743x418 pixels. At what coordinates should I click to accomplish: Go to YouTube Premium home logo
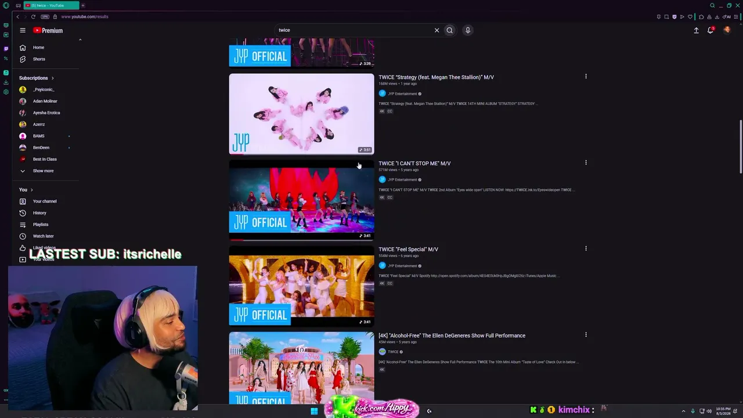(48, 30)
